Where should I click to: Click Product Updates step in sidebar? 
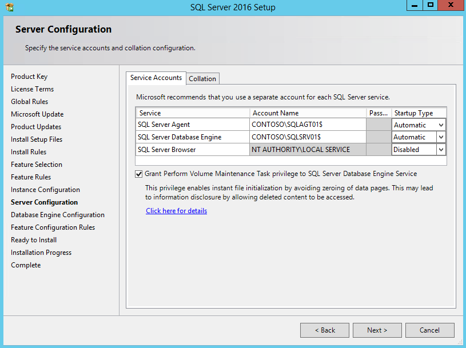36,127
